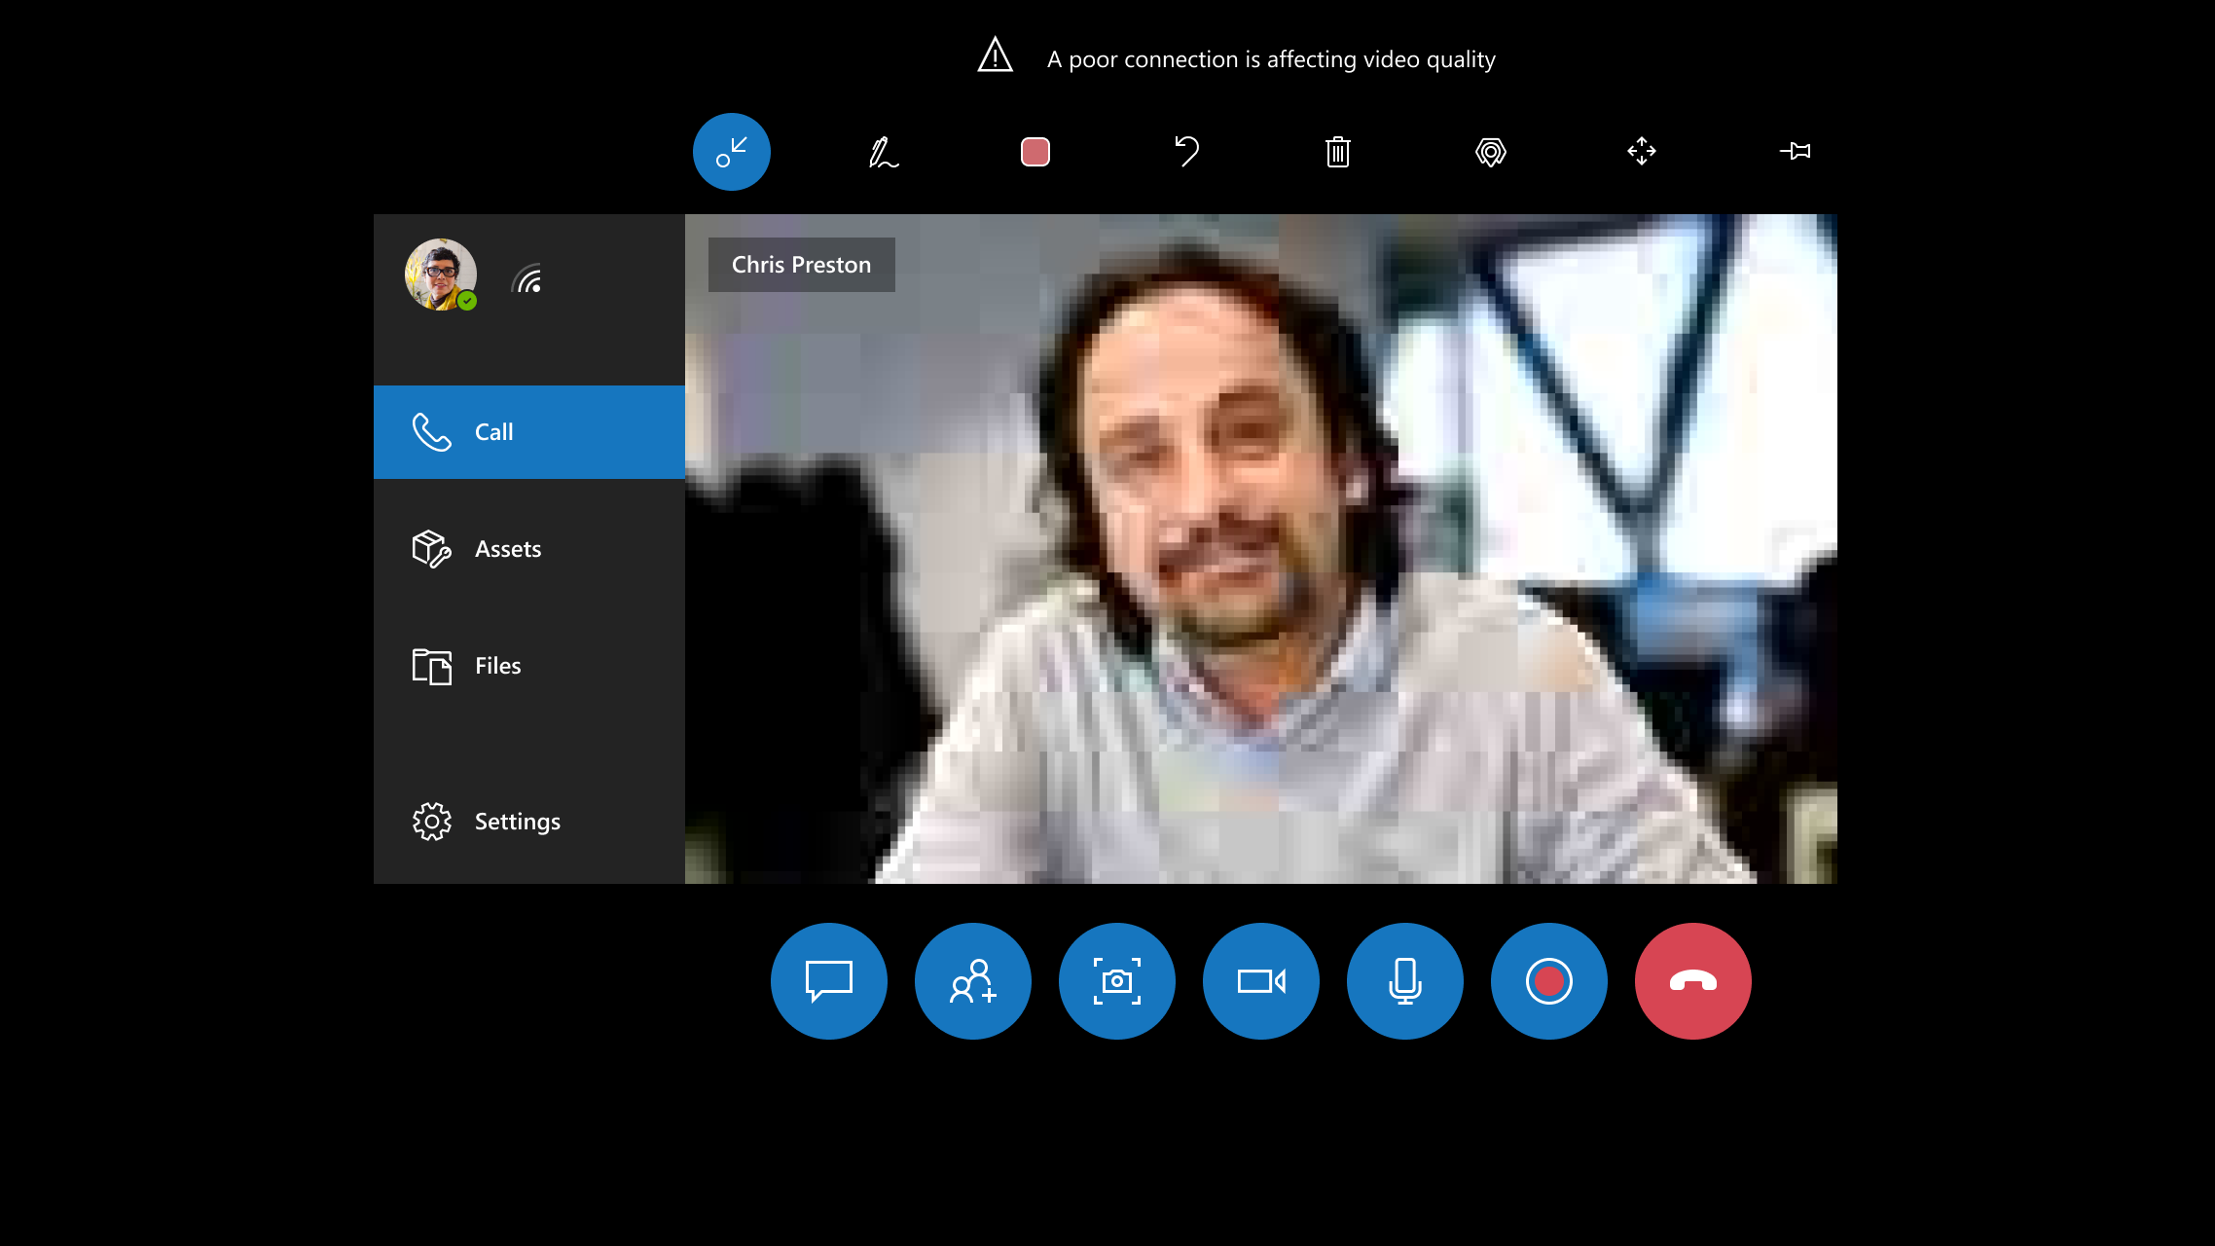Click the annotation pen tool
The height and width of the screenshot is (1246, 2215).
click(x=883, y=151)
